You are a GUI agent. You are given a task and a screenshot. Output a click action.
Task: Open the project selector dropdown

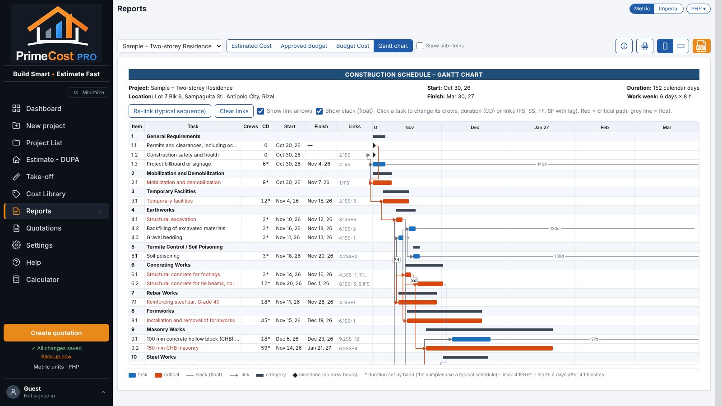click(170, 46)
